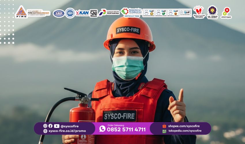The width and height of the screenshot is (245, 144).
Task: Click the round ISO certification badge
Action: pos(70,13)
